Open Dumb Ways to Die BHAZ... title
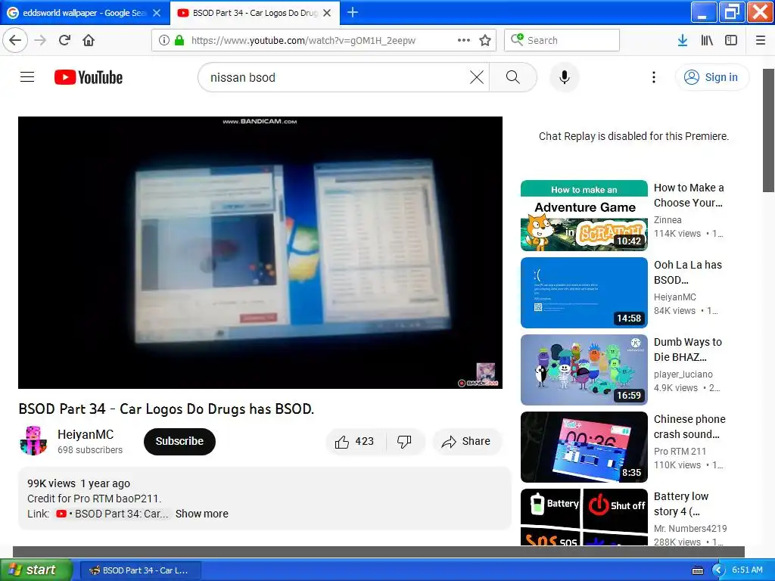The height and width of the screenshot is (581, 775). (687, 350)
